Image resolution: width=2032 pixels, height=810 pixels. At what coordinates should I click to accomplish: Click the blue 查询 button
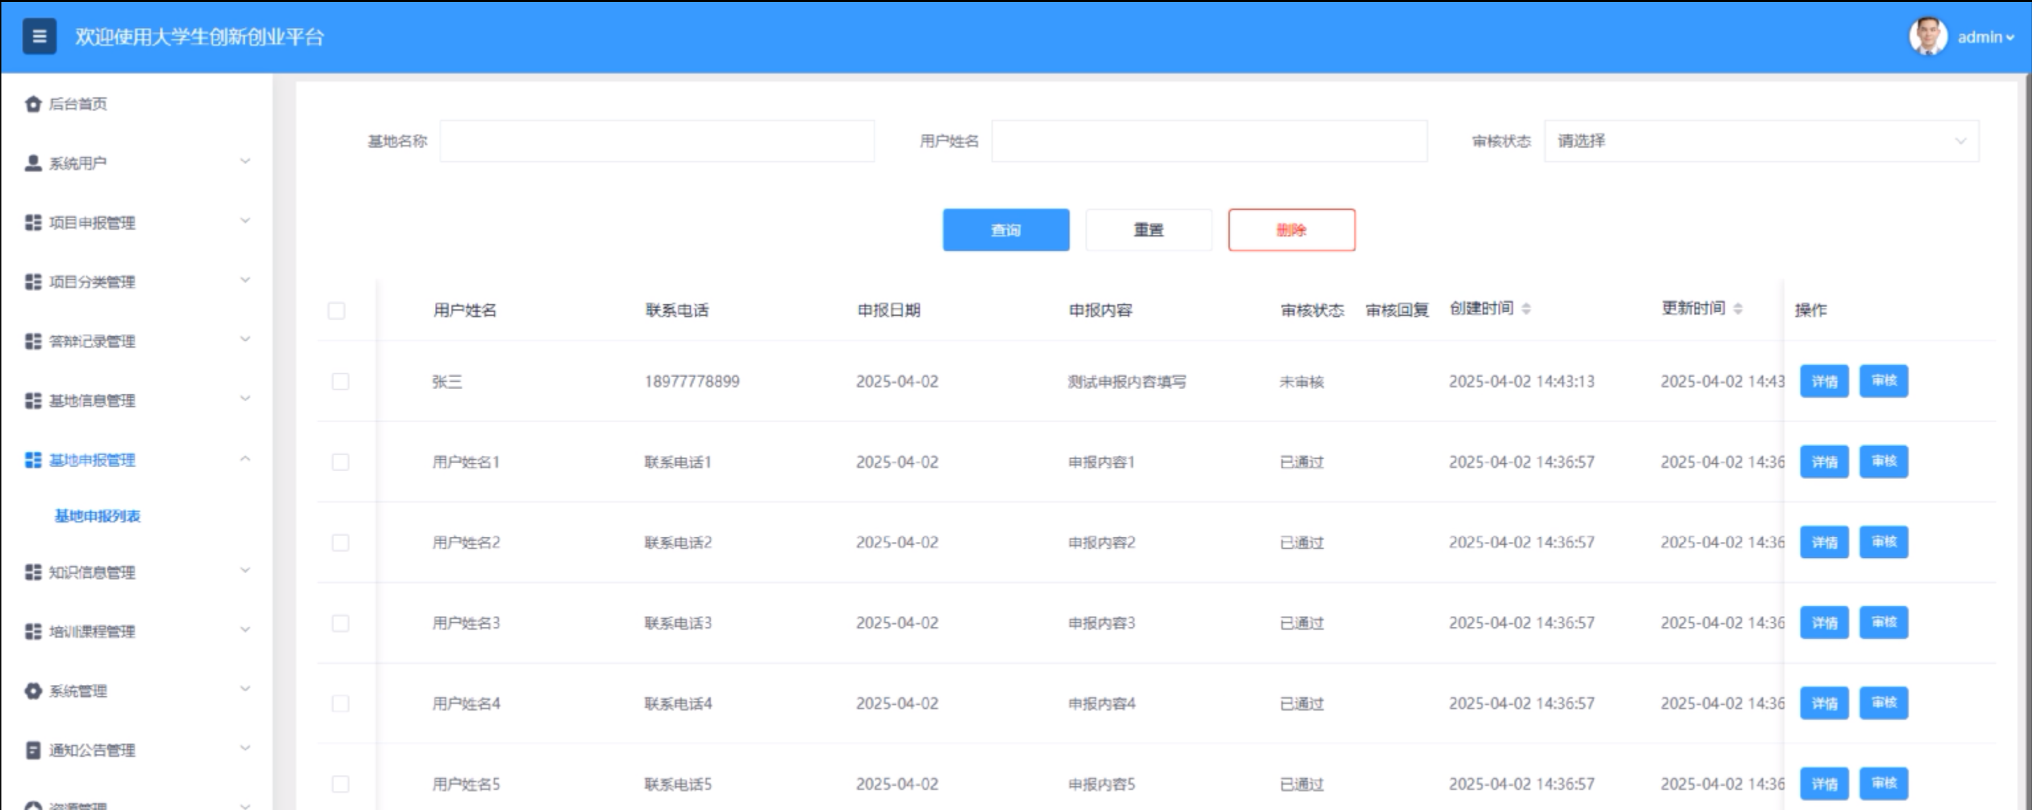(1006, 230)
